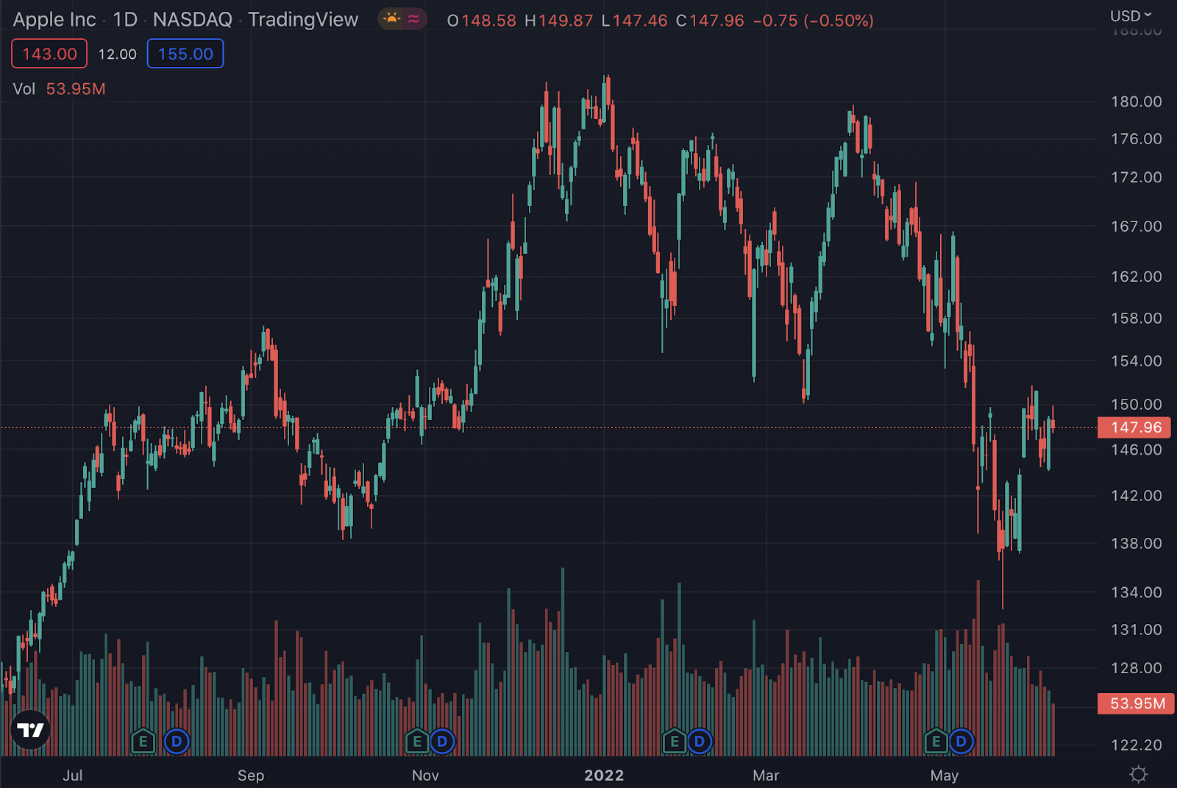Open the earnings marker E near July
This screenshot has width=1177, height=788.
point(143,742)
